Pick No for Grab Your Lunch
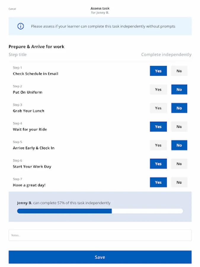 point(179,108)
